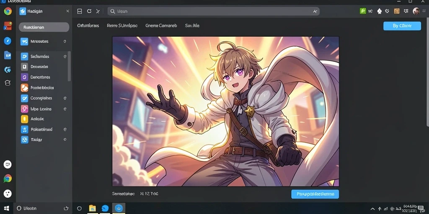Open the blue compass icon in the left dock
This screenshot has height=214, width=429.
(8, 41)
